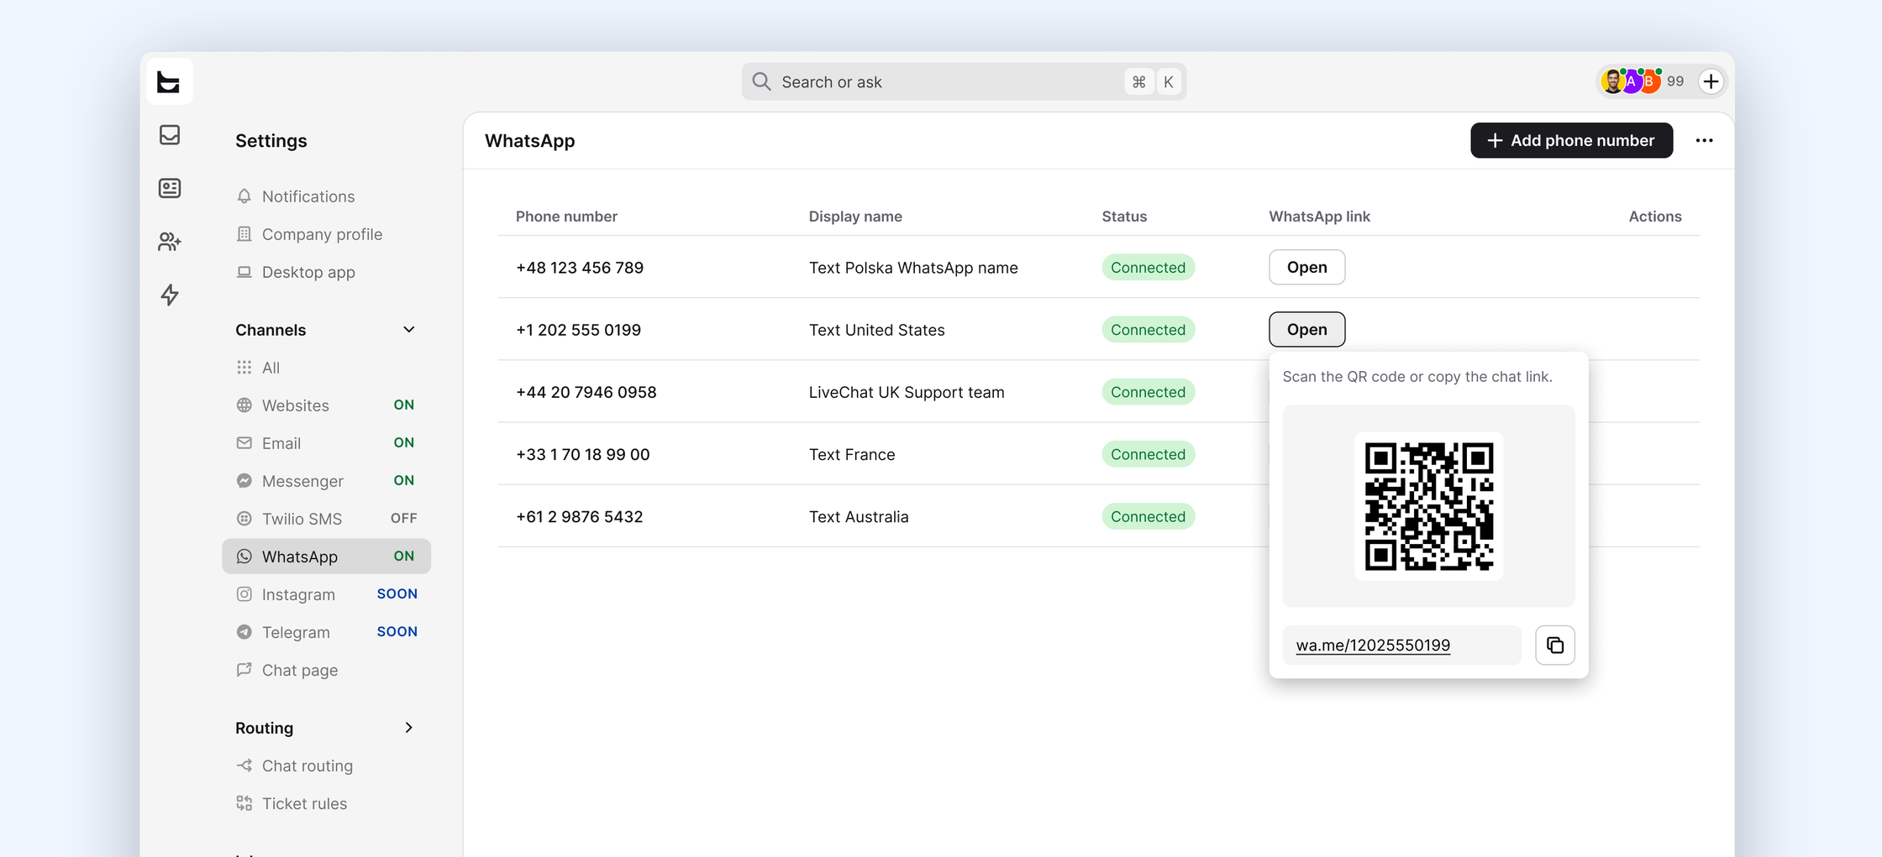Click the Ticket rules icon
The height and width of the screenshot is (857, 1882).
pos(244,803)
